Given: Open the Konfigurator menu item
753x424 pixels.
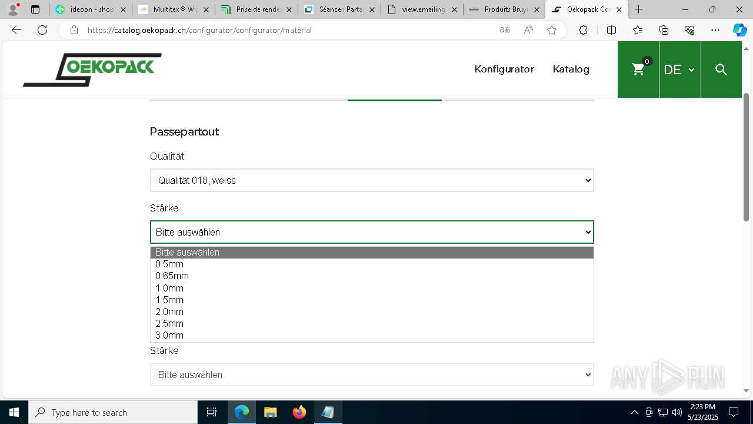Looking at the screenshot, I should pyautogui.click(x=504, y=69).
